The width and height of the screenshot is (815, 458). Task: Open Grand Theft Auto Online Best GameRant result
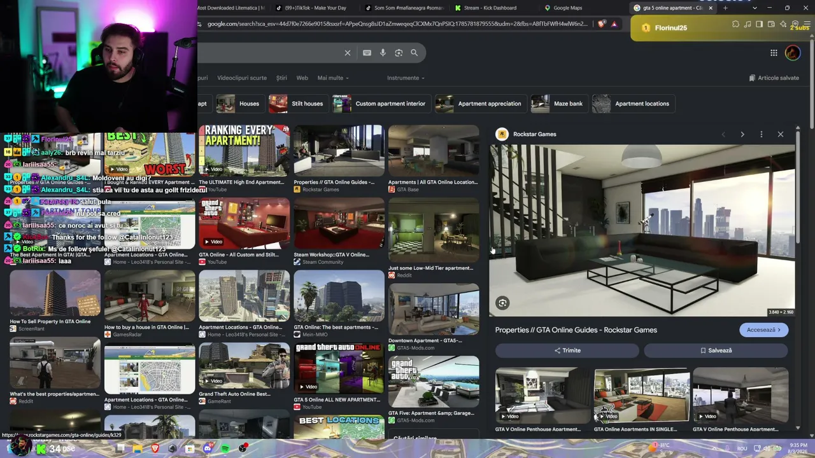(x=244, y=366)
